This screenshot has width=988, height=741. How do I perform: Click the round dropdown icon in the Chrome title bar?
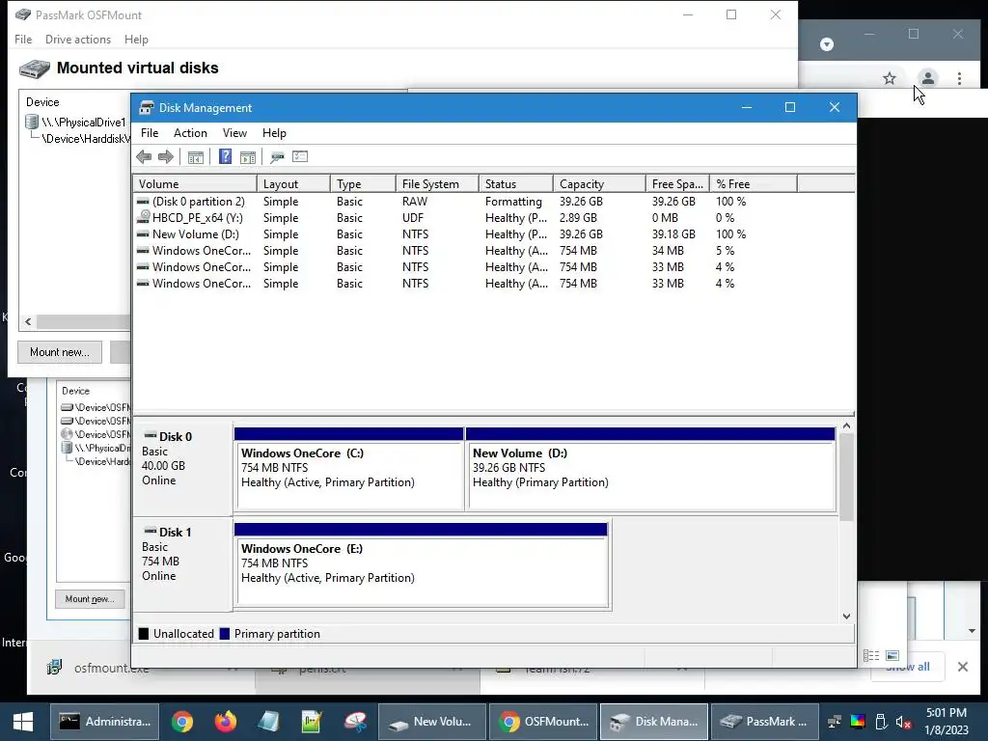click(827, 44)
